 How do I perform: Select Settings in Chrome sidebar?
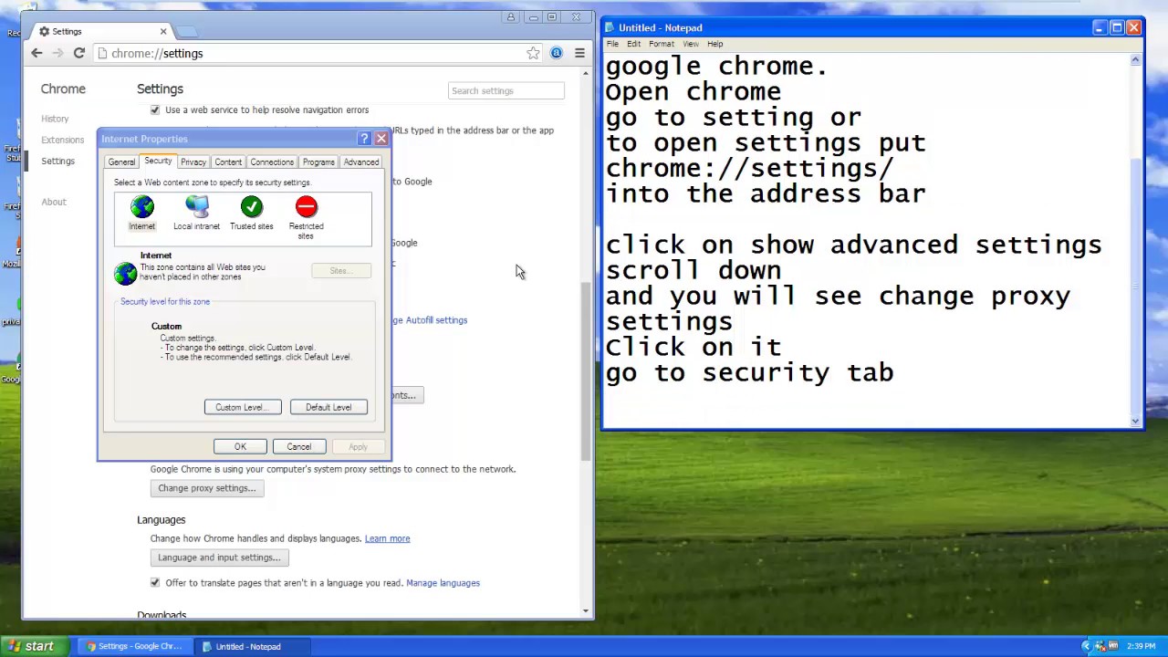tap(57, 161)
